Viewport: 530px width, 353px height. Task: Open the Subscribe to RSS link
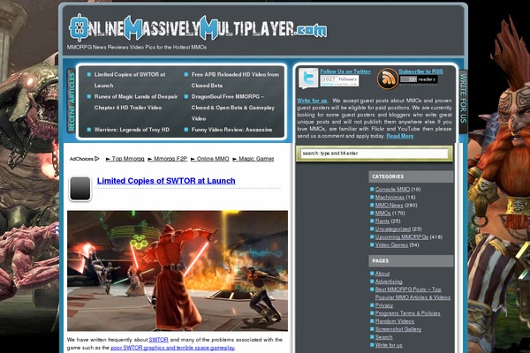pyautogui.click(x=420, y=71)
